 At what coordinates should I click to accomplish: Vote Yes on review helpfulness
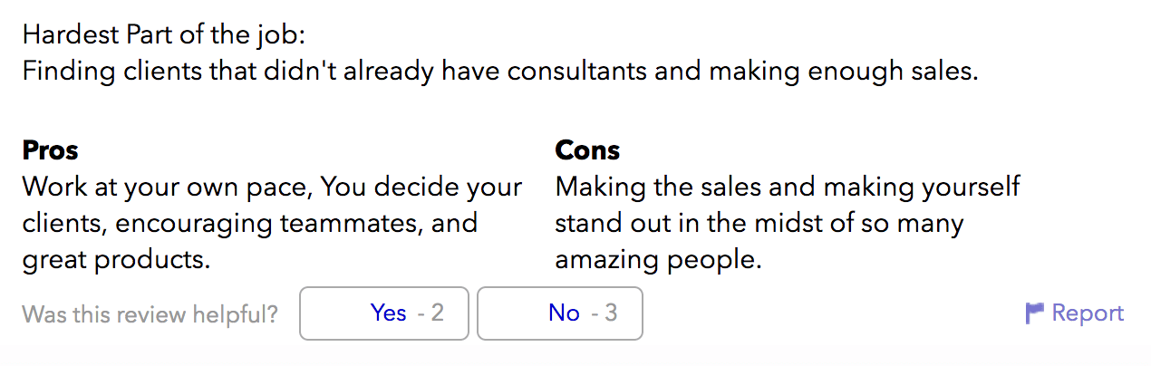(384, 313)
